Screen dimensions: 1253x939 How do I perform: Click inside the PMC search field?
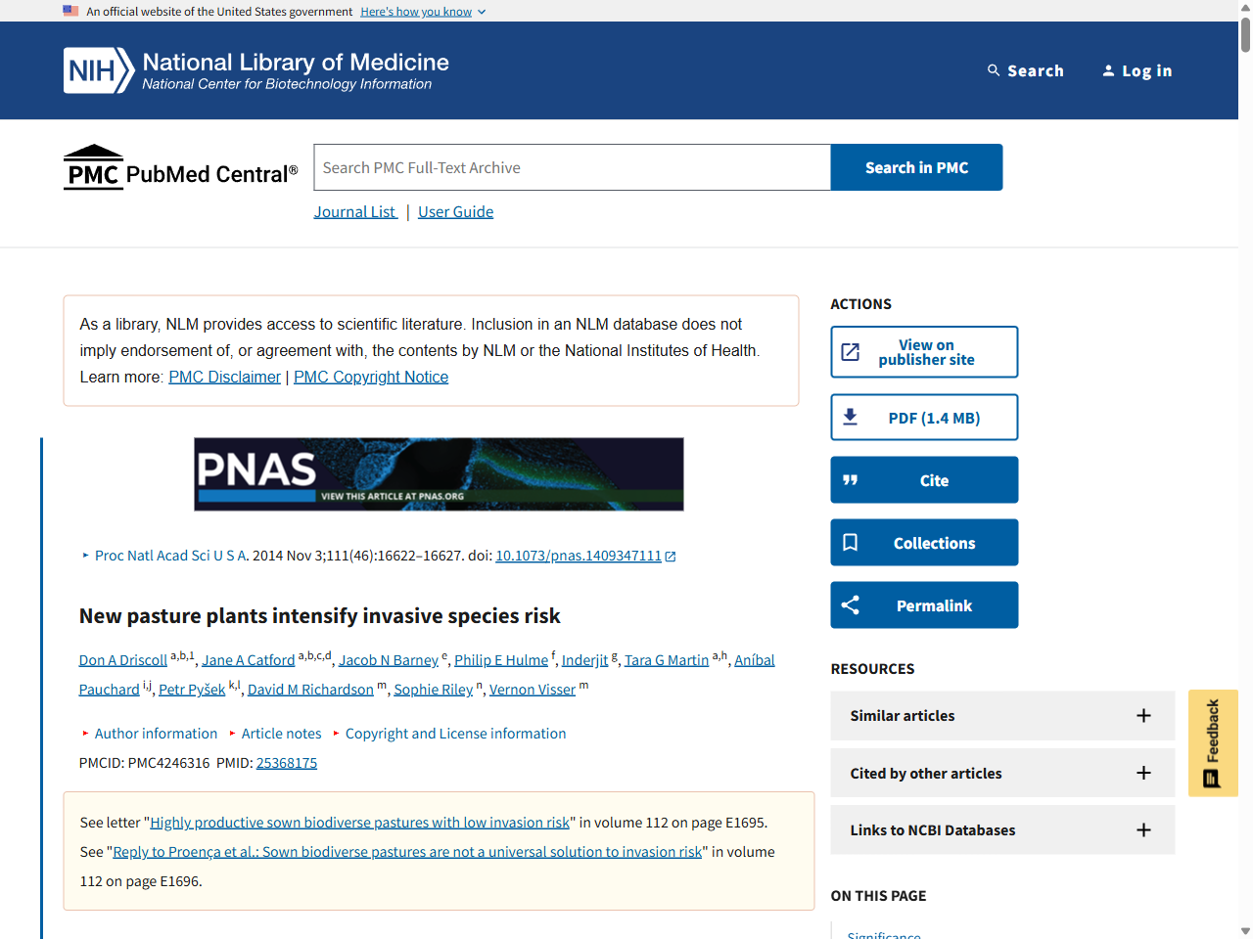(x=571, y=166)
